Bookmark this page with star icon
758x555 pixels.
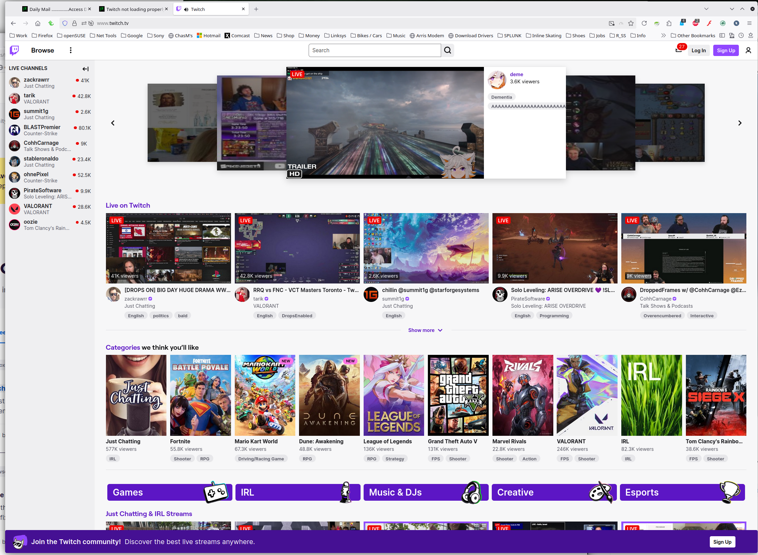pos(631,23)
